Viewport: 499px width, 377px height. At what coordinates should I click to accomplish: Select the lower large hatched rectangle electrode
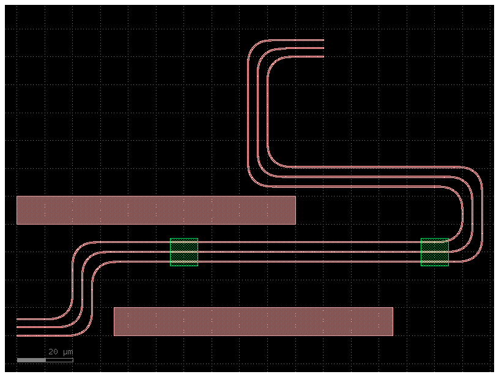[253, 321]
